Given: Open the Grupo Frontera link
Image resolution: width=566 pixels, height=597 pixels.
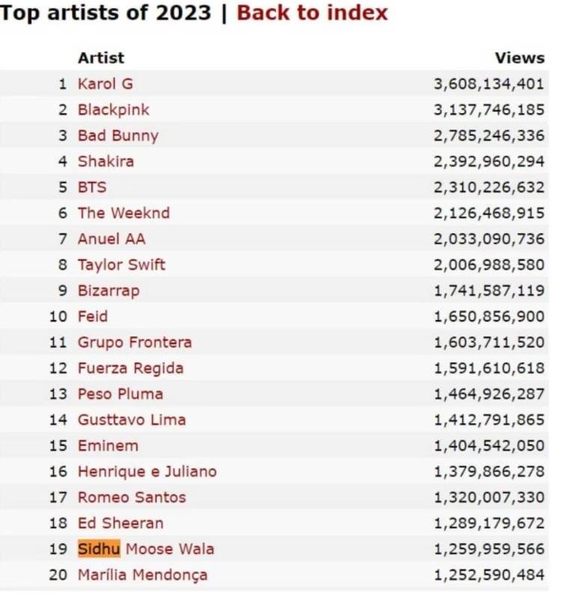Looking at the screenshot, I should 135,342.
